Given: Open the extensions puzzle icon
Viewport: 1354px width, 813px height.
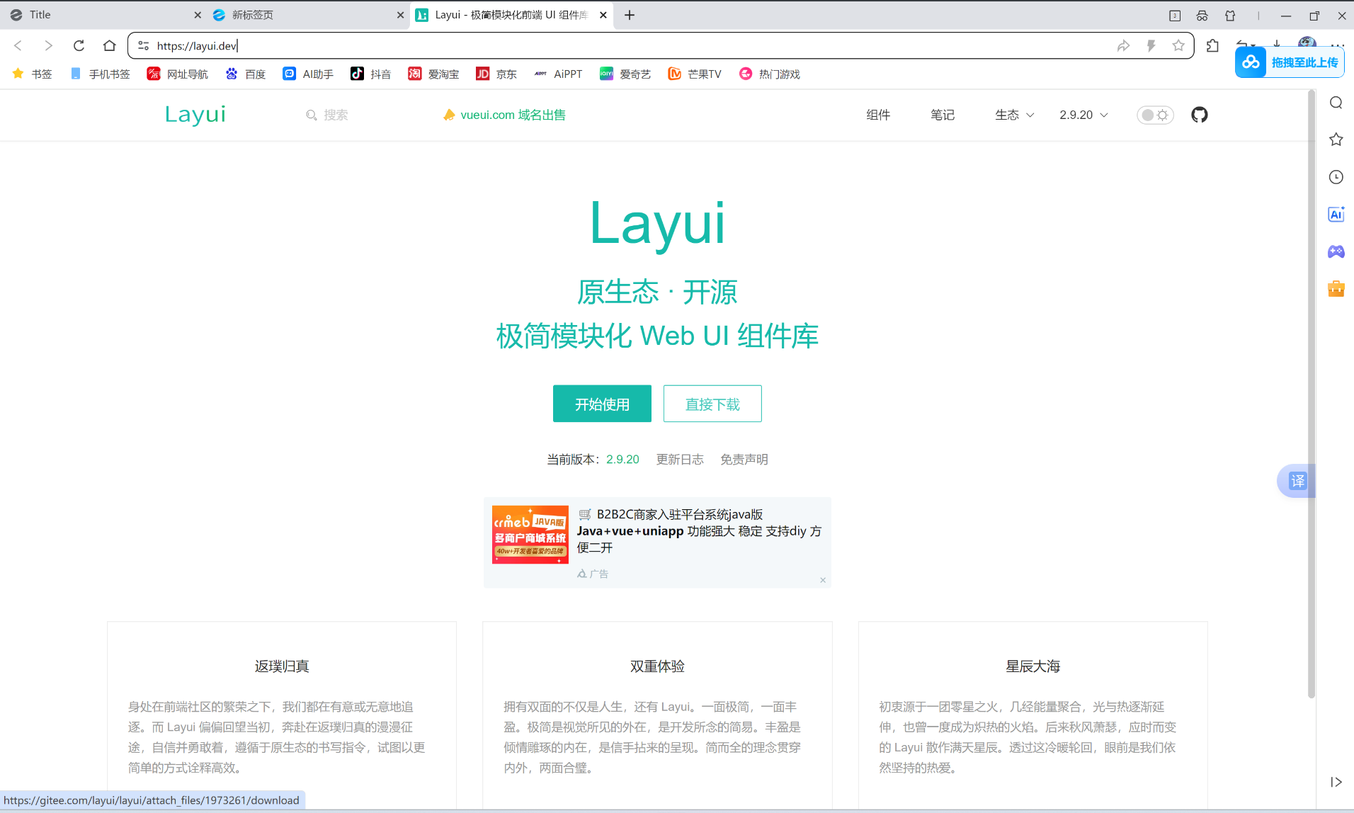Looking at the screenshot, I should 1212,46.
